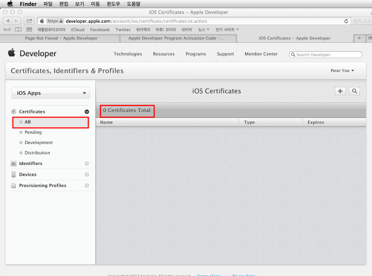Click the Devices phone icon
Viewport: 372px width, 276px height.
coord(14,175)
